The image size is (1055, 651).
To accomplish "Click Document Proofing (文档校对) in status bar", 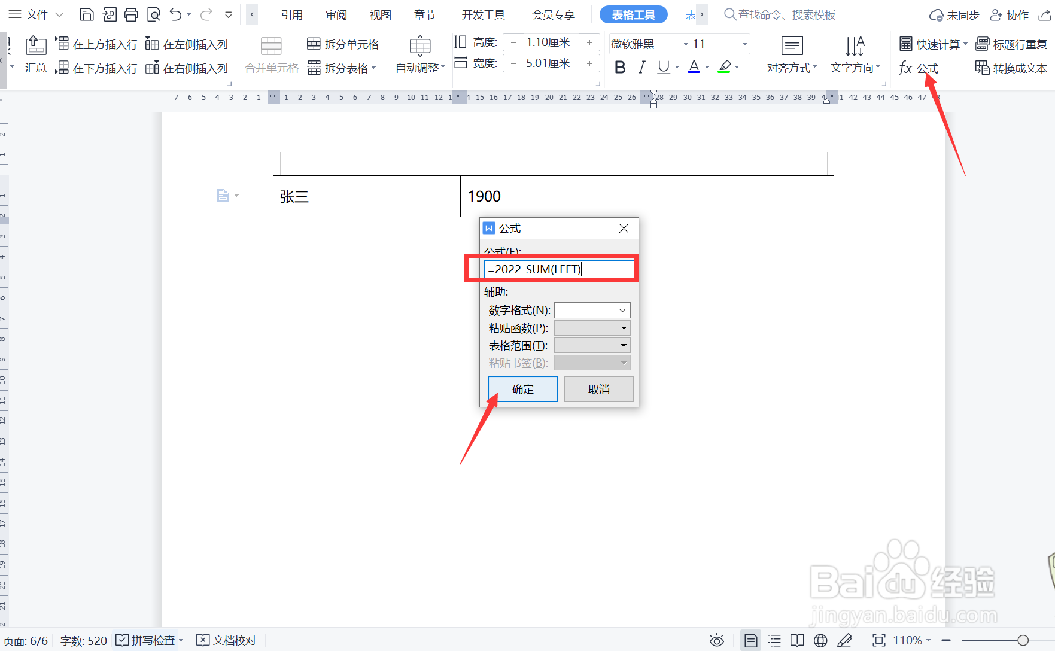I will pos(226,640).
